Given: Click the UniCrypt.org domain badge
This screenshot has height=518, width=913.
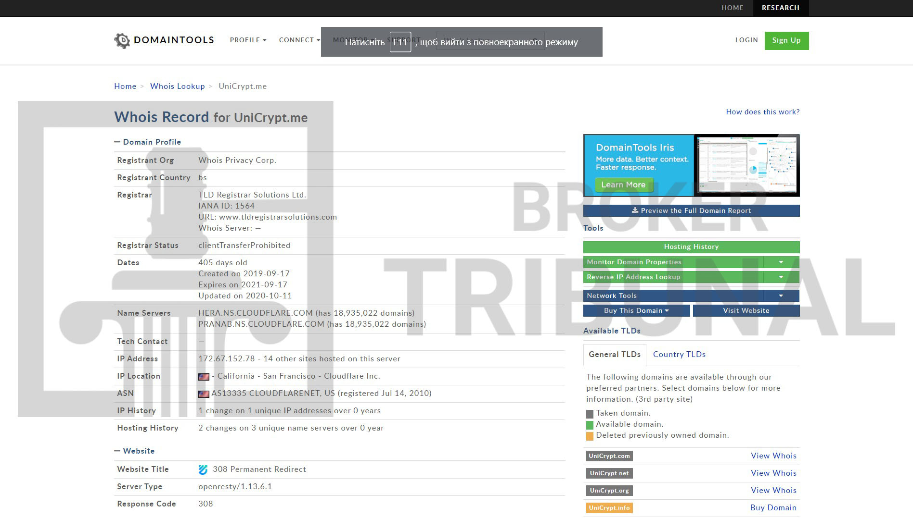Looking at the screenshot, I should (x=609, y=491).
